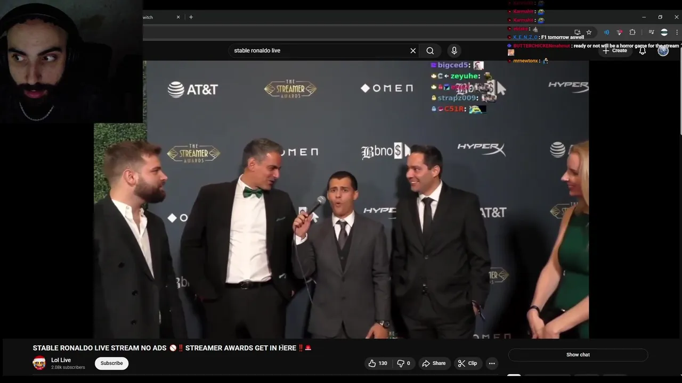Click the video title text
The image size is (682, 383).
pyautogui.click(x=172, y=348)
